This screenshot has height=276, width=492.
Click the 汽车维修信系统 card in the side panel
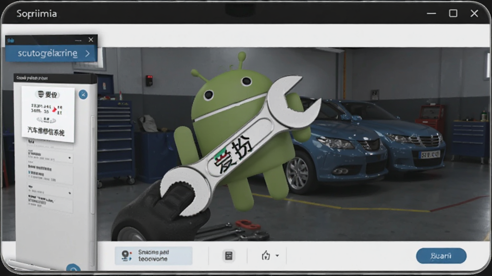point(48,114)
